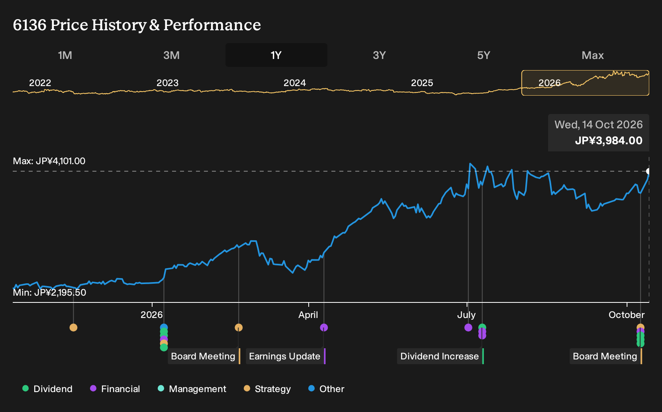The image size is (662, 412).
Task: Click the highlighted 2026 range selector on overview chart
Action: 585,83
